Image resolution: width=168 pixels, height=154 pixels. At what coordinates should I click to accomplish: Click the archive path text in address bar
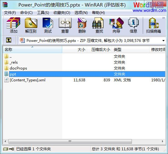point(88,41)
